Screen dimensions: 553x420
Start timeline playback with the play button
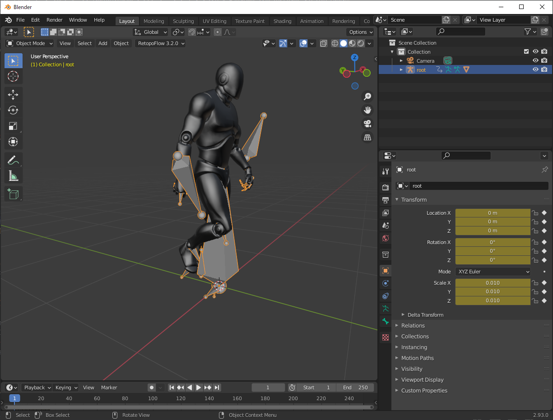199,388
